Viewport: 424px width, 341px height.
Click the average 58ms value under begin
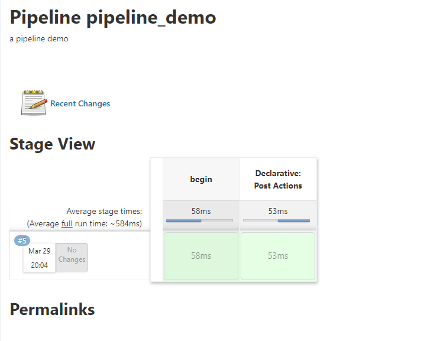tap(201, 211)
